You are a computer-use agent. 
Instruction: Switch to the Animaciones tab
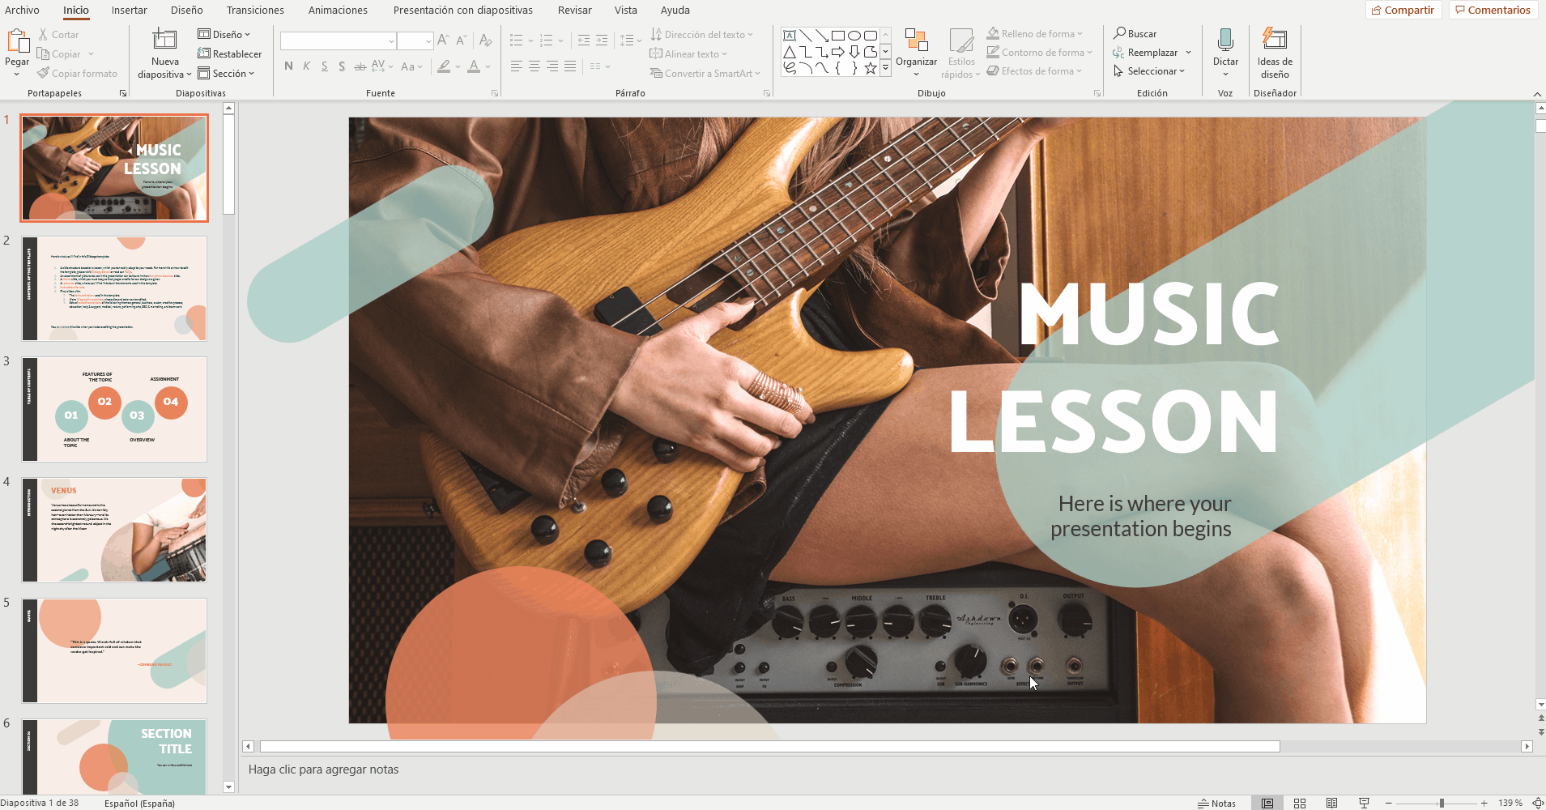[338, 10]
